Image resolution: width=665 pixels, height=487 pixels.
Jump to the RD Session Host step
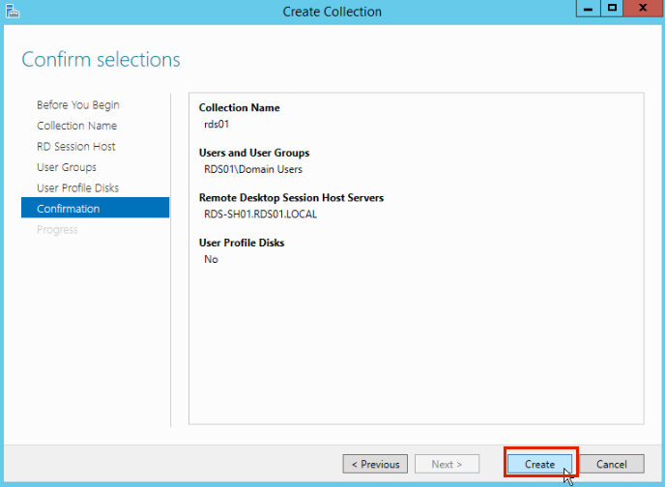(x=75, y=147)
